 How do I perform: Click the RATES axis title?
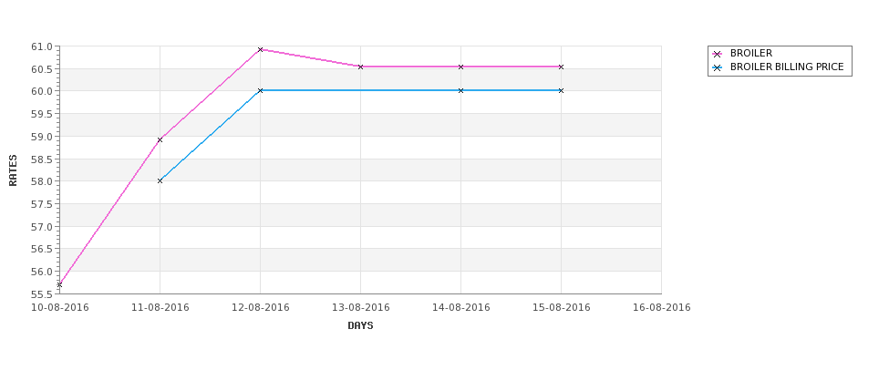13,170
